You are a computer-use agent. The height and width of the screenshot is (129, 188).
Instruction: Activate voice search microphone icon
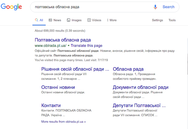155,7
